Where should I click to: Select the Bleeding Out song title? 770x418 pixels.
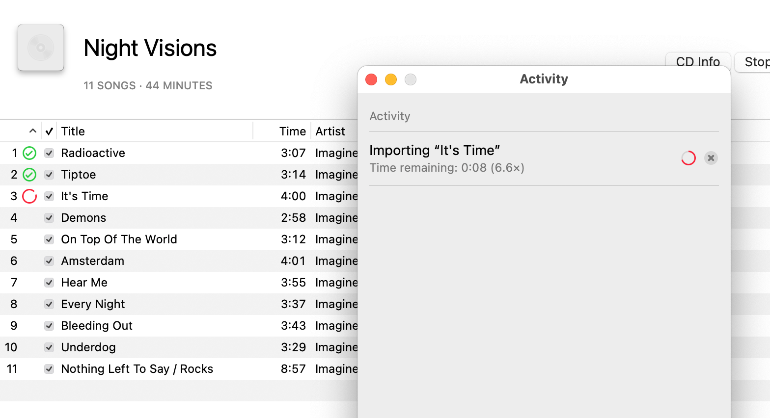(97, 326)
